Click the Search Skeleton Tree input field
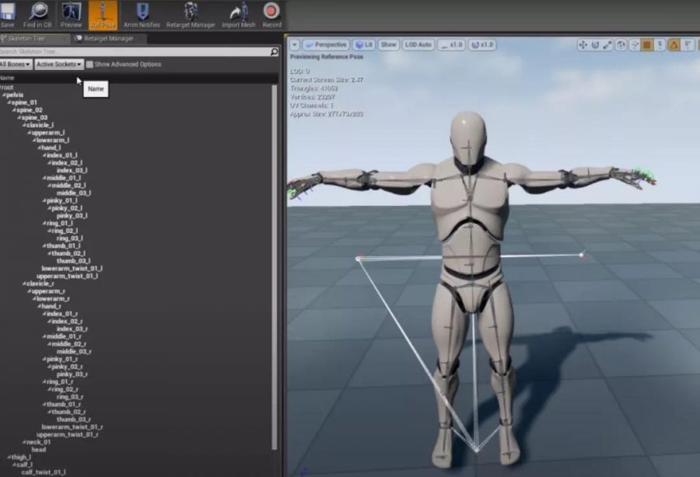The height and width of the screenshot is (477, 700). click(135, 52)
